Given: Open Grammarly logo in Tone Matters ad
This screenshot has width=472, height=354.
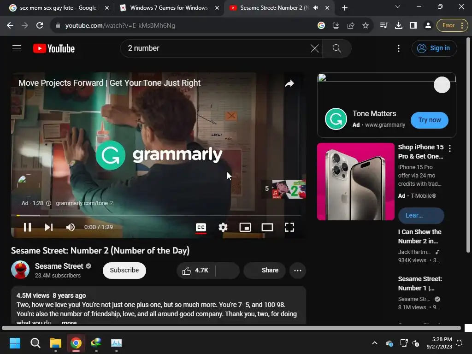Looking at the screenshot, I should [x=336, y=119].
